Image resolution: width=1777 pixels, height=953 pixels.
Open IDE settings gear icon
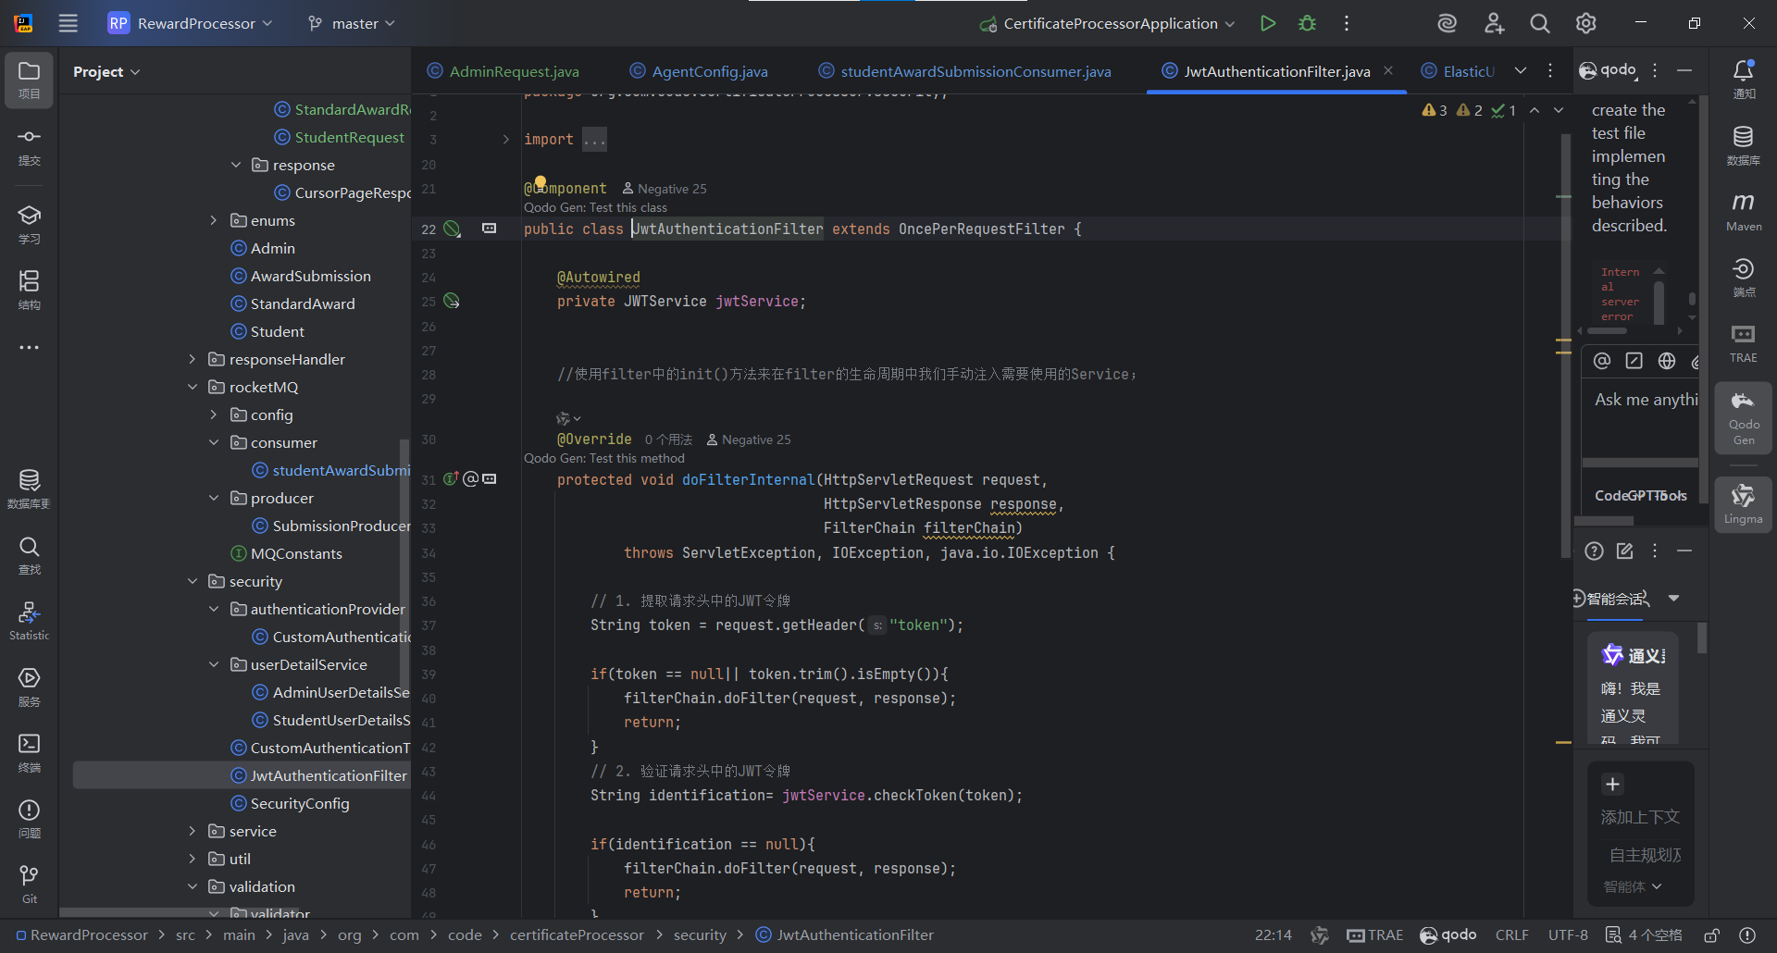[x=1586, y=23]
